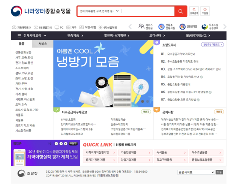Select the 4대관급자재 icon link
The image size is (240, 187).
(x=42, y=27)
